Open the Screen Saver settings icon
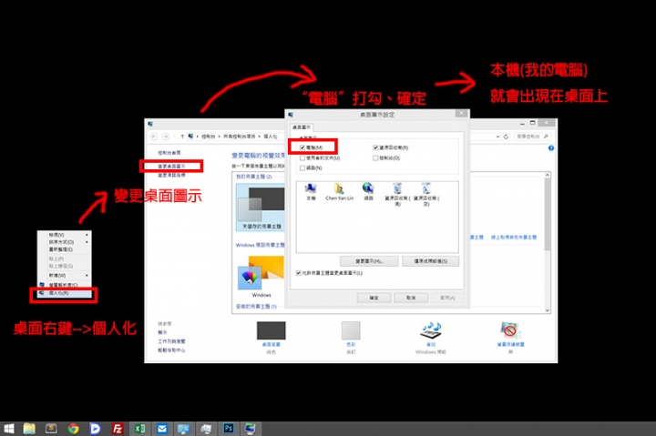The image size is (656, 436). 510,338
